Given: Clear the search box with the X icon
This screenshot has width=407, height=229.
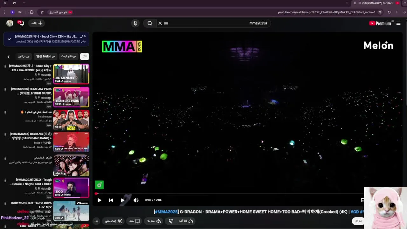Looking at the screenshot, I should click(x=160, y=23).
